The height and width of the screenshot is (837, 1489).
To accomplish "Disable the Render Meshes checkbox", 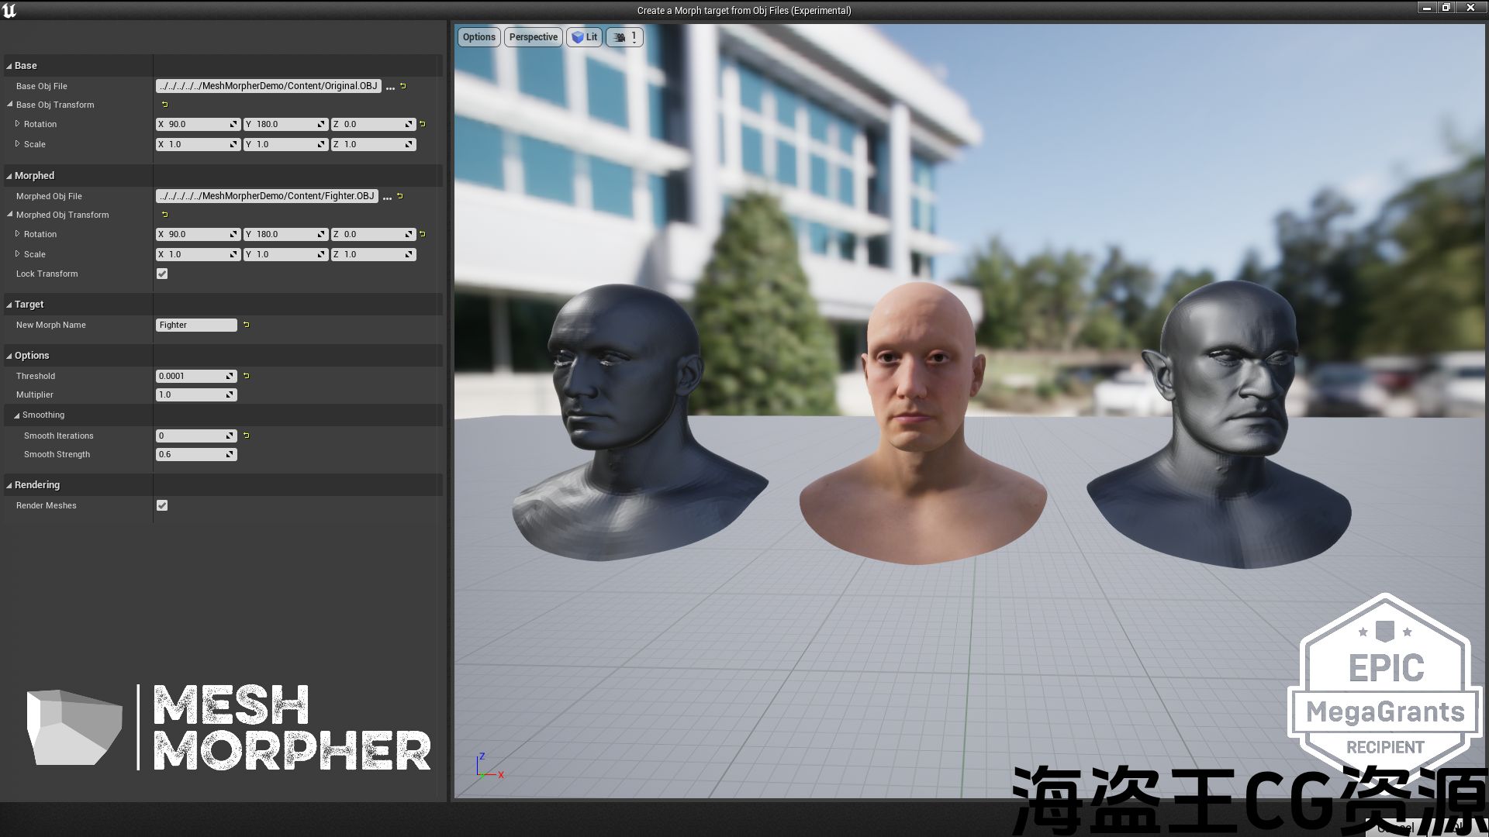I will point(162,505).
